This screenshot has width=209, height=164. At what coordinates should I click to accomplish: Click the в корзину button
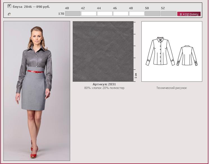[x=189, y=14]
